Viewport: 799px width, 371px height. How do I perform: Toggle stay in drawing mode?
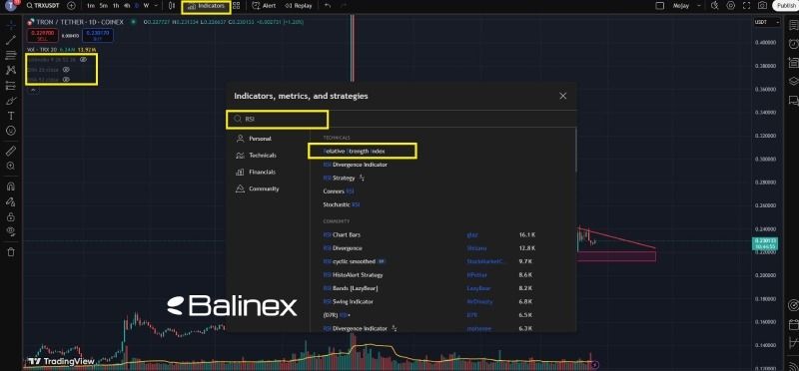point(11,201)
